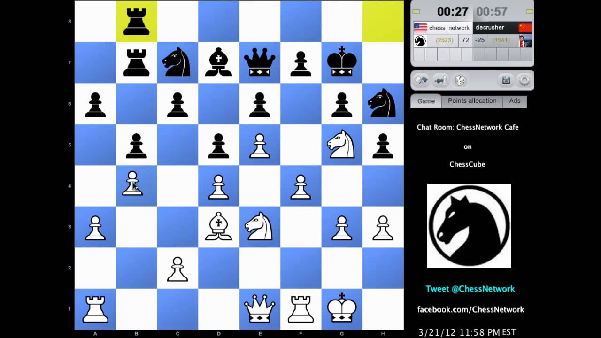
Task: Click the 00:57 clock timer
Action: (492, 12)
